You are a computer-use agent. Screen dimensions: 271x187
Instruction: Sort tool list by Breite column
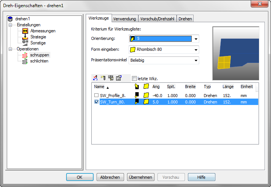[x=190, y=87]
